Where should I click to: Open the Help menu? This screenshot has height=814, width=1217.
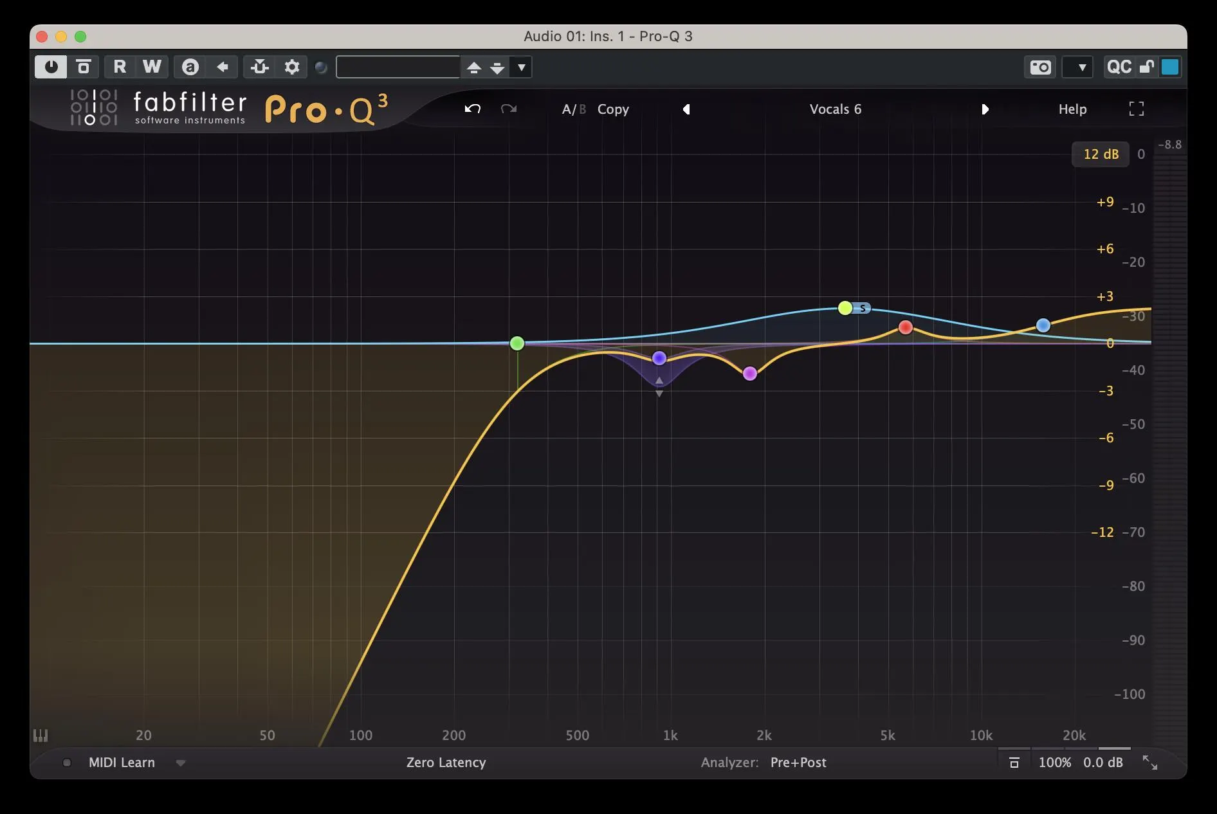tap(1072, 109)
